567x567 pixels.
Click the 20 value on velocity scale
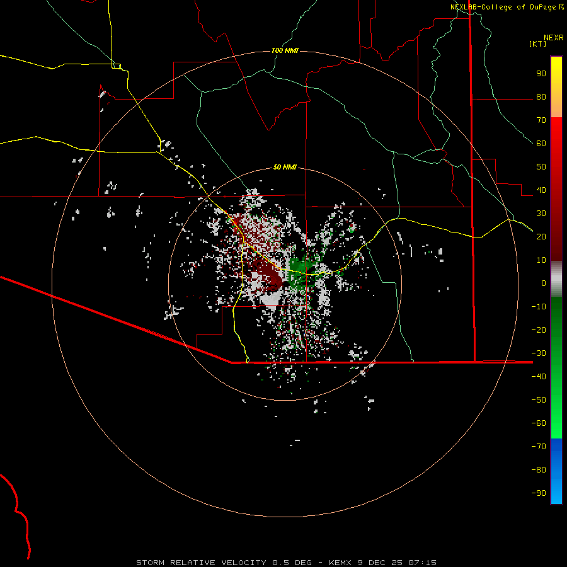coord(541,236)
